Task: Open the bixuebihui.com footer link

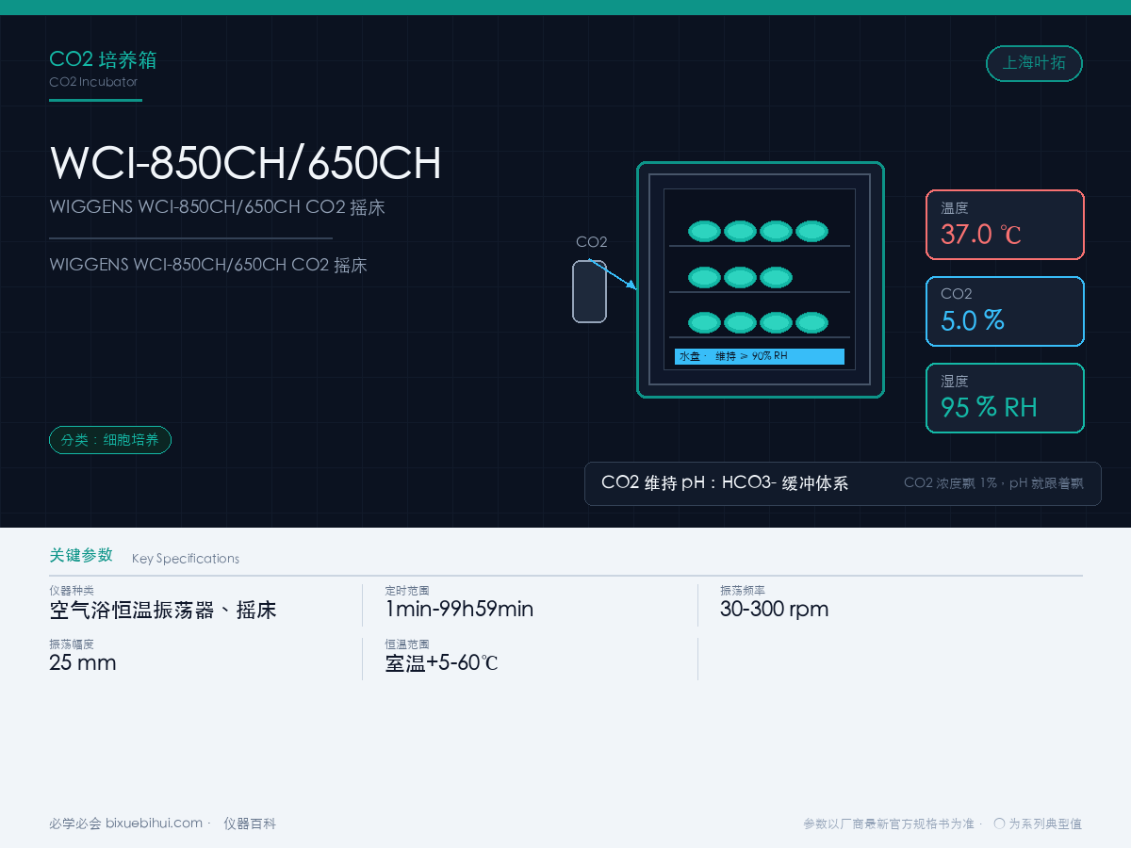Action: (x=154, y=824)
